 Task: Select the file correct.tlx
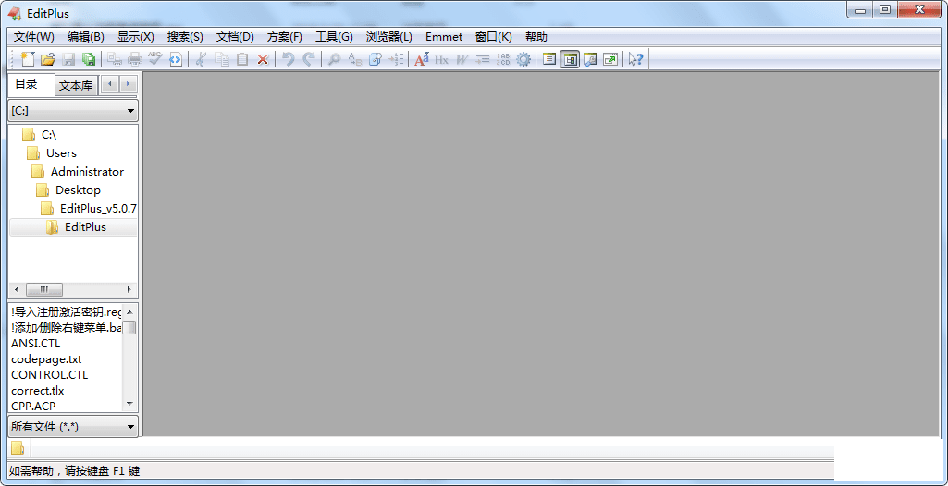click(x=38, y=390)
